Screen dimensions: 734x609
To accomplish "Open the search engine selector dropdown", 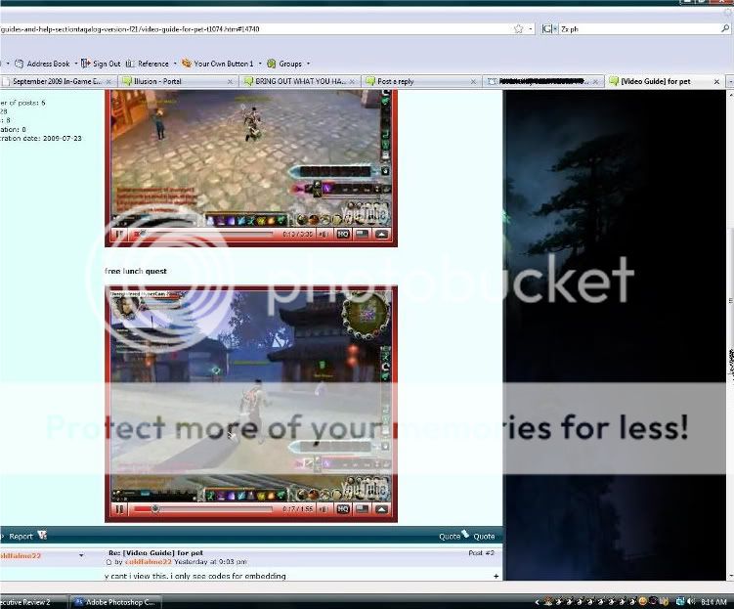I will click(549, 29).
